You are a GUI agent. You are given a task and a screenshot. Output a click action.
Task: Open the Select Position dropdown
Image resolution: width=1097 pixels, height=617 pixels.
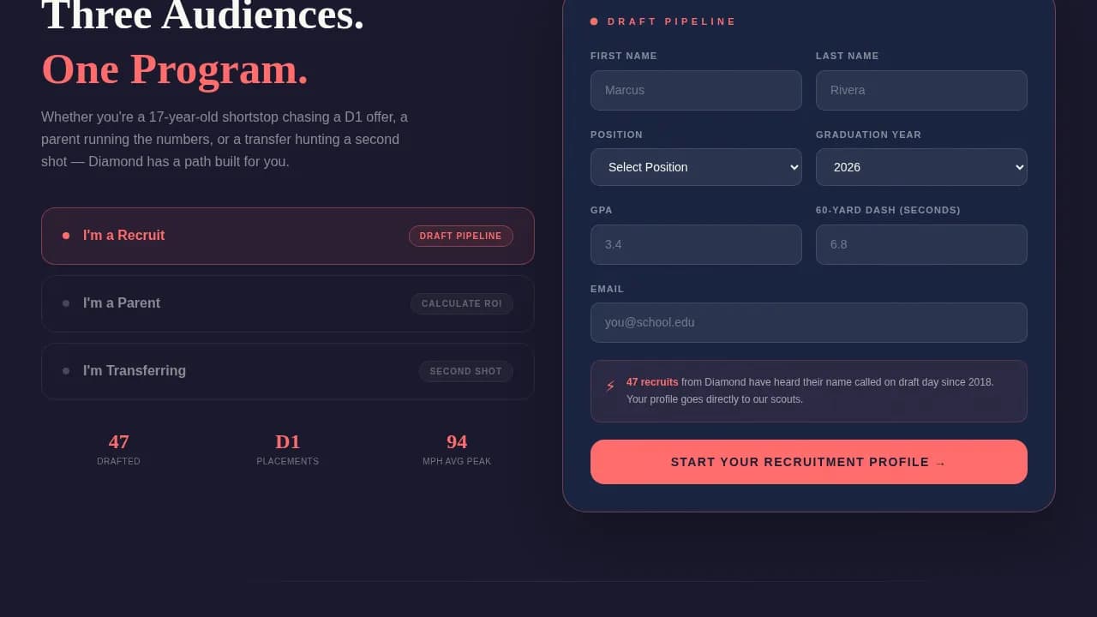click(696, 167)
